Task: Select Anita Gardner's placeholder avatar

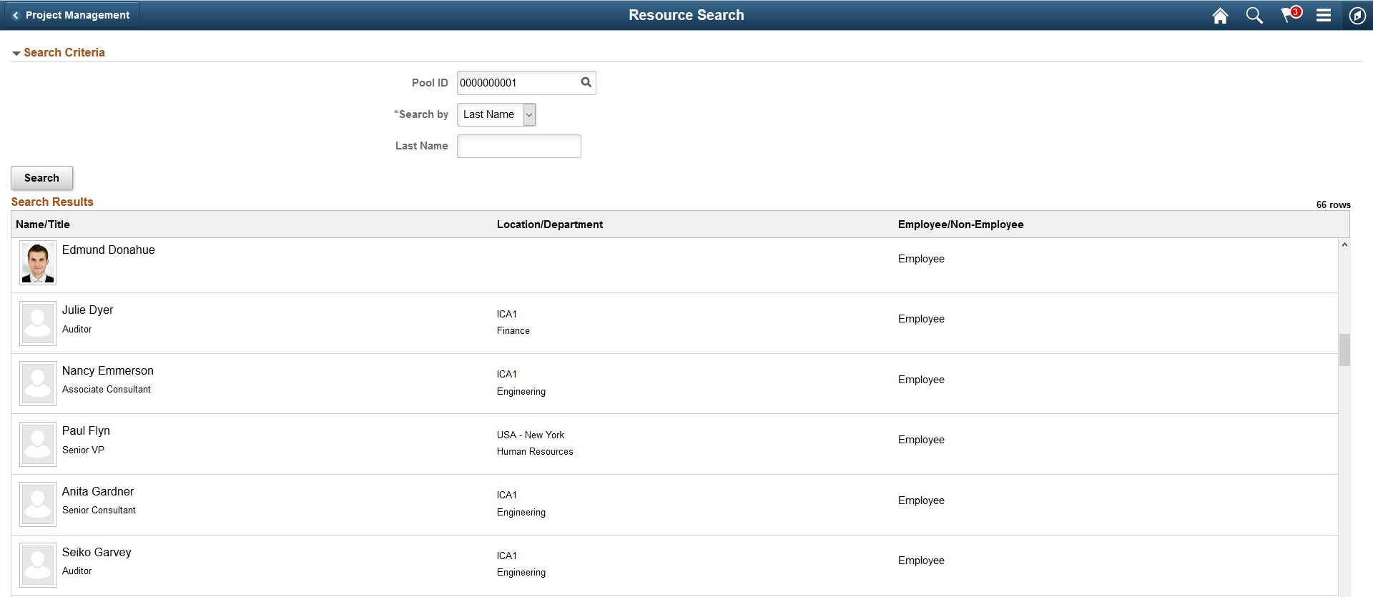Action: (38, 505)
